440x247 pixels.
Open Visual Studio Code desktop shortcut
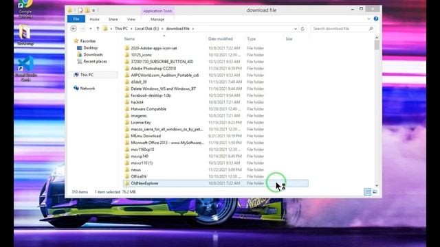pos(26,69)
